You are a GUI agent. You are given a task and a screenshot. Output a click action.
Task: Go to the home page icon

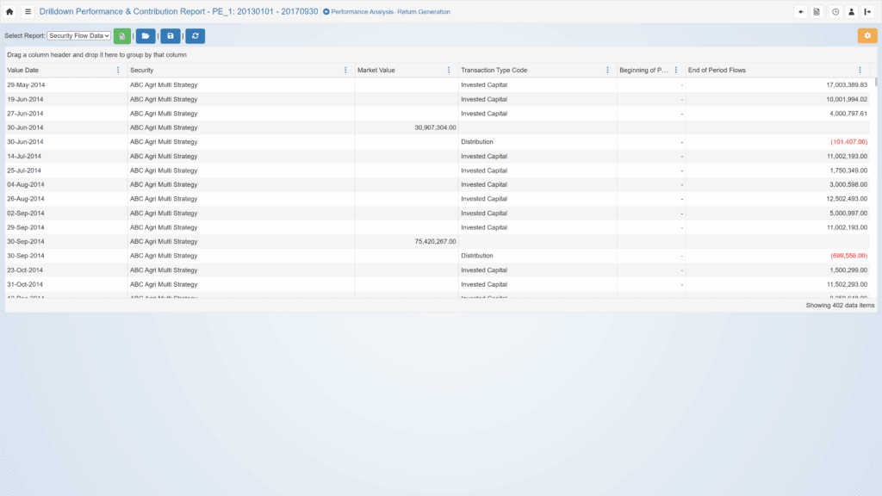[x=9, y=12]
